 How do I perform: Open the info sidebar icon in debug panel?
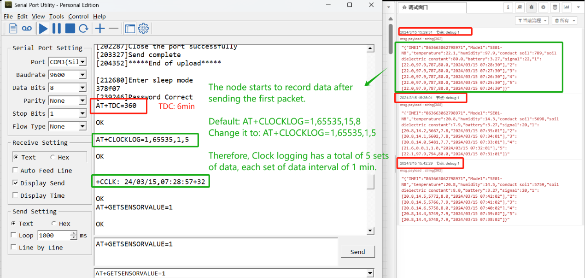(508, 7)
